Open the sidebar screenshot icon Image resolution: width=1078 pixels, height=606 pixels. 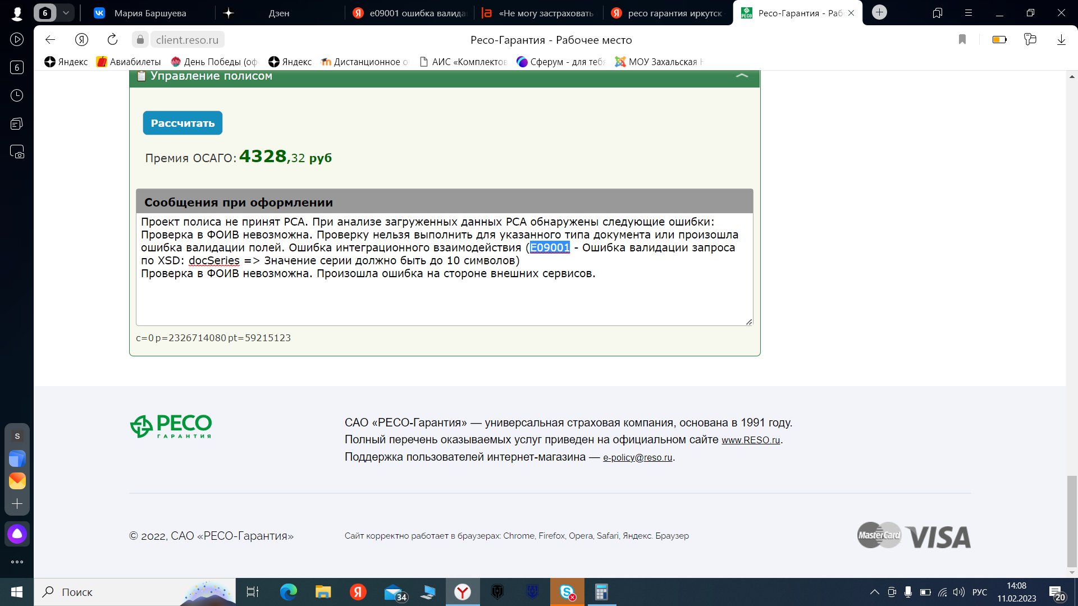coord(17,151)
